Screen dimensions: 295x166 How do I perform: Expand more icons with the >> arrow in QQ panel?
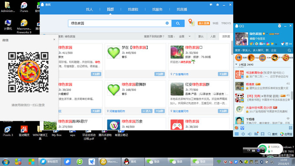(276, 44)
